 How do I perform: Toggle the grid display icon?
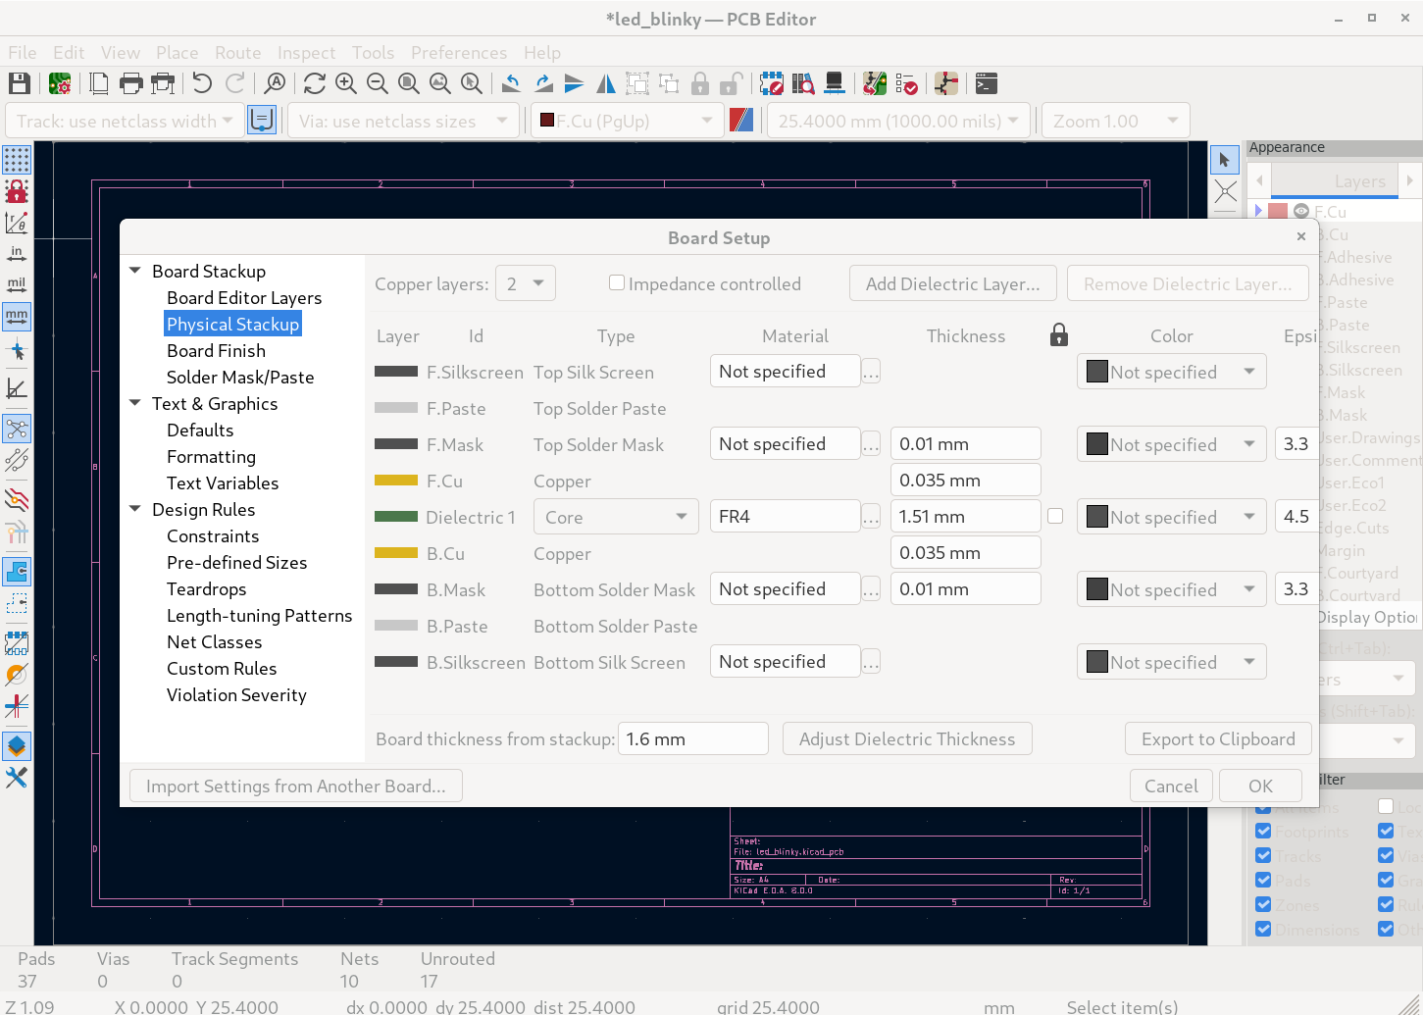tap(17, 159)
